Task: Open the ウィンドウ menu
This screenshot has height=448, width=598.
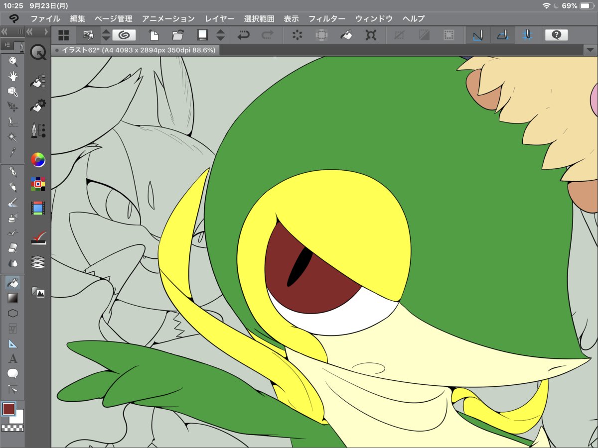Action: (x=374, y=19)
